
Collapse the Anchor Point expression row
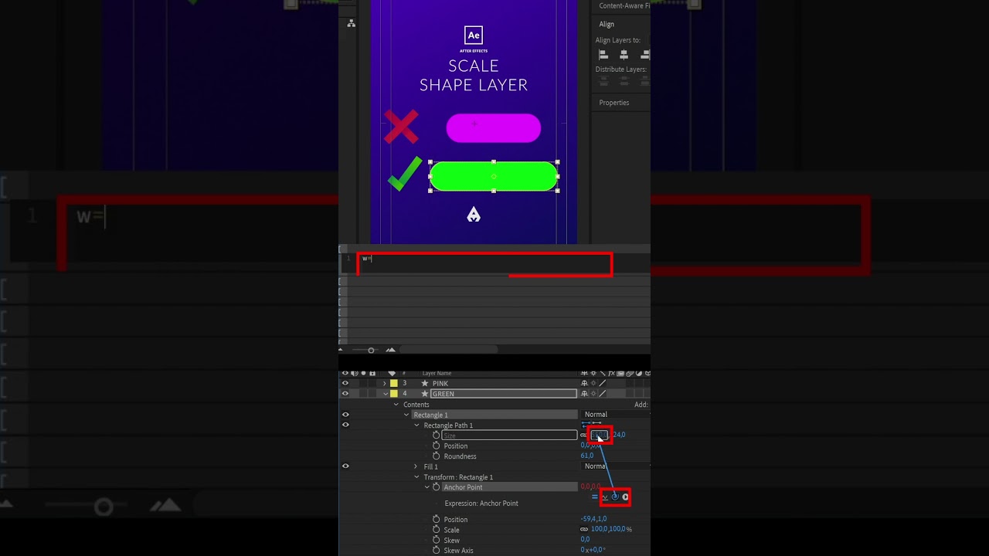point(427,487)
